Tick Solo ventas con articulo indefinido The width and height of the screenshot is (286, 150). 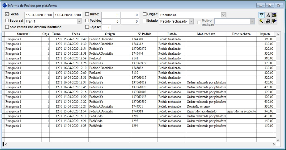point(7,27)
